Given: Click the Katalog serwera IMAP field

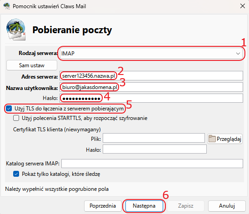Looking at the screenshot, I should [x=152, y=164].
